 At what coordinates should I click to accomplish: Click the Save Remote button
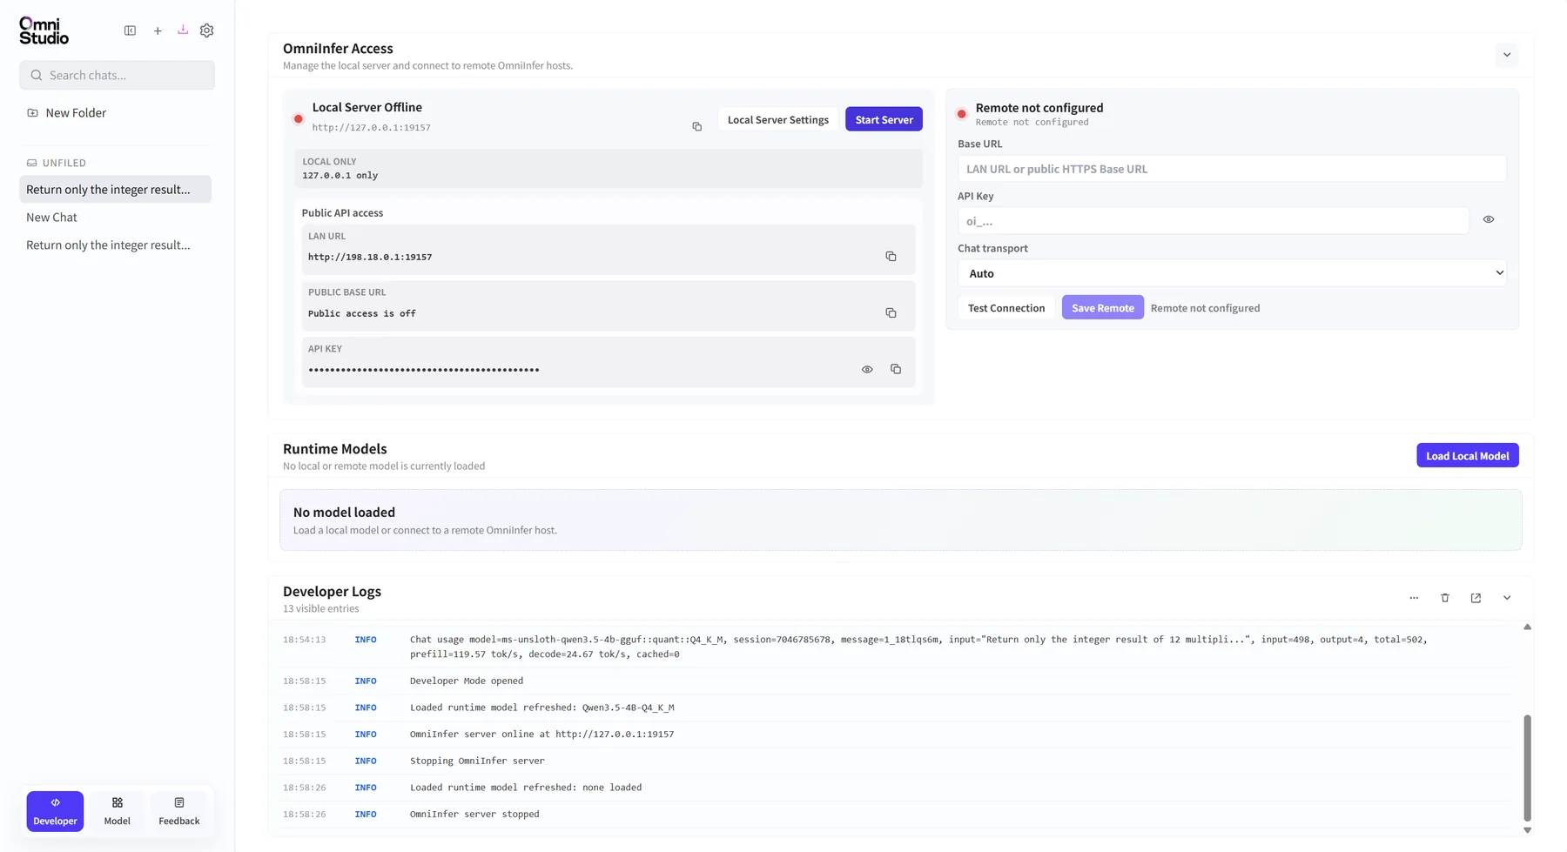tap(1103, 307)
